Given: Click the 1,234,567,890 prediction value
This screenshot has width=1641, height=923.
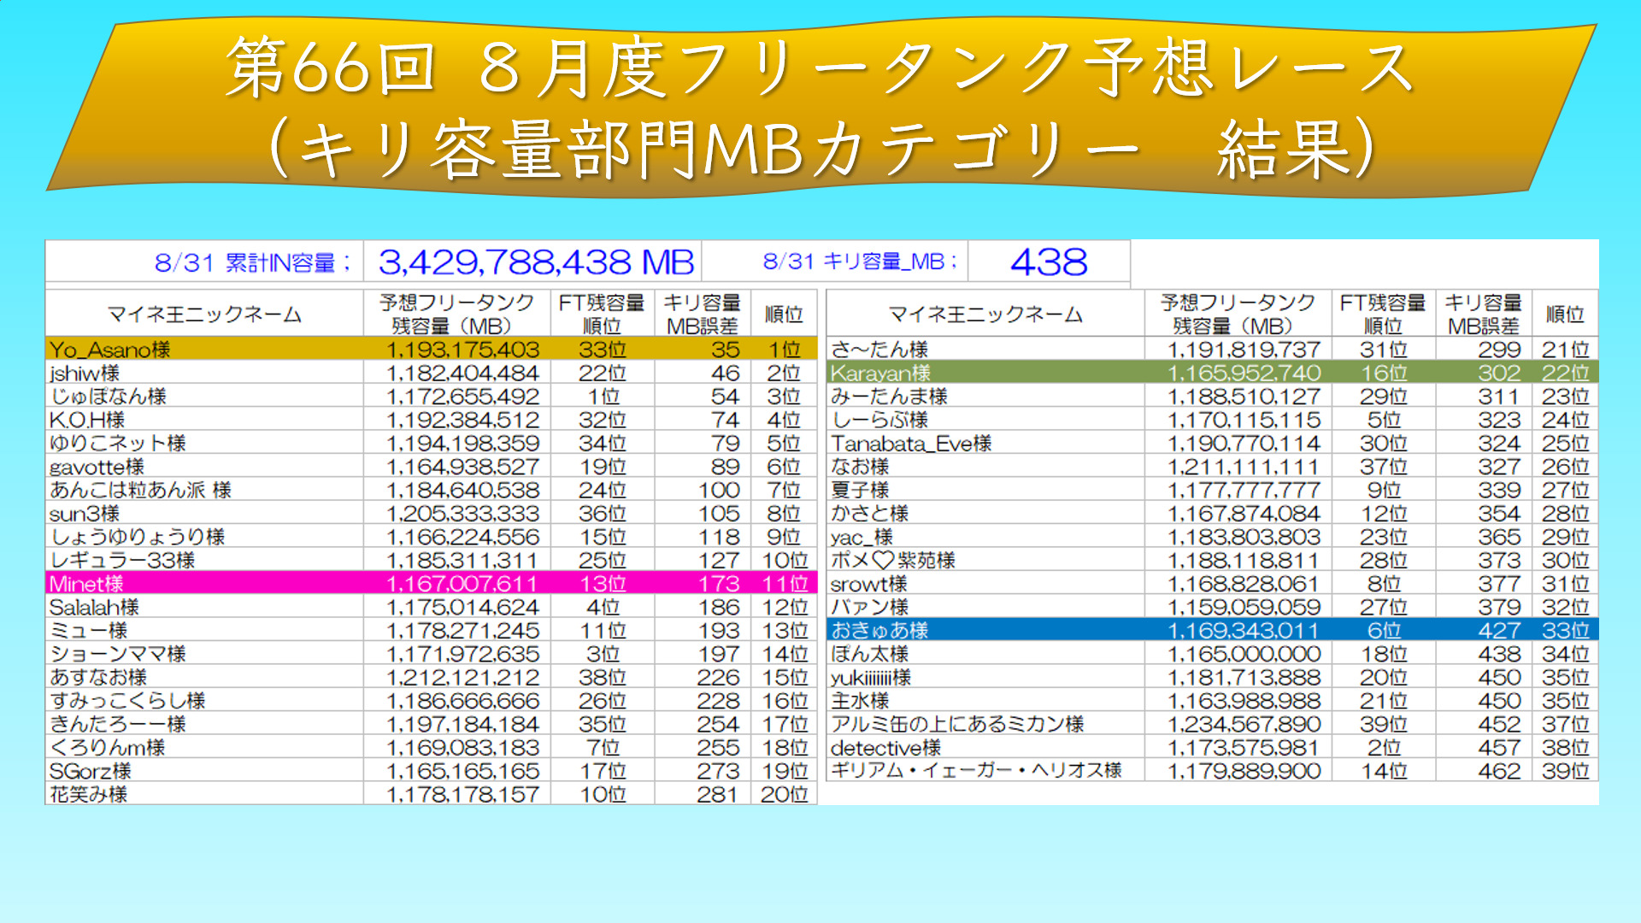Looking at the screenshot, I should tap(1244, 725).
